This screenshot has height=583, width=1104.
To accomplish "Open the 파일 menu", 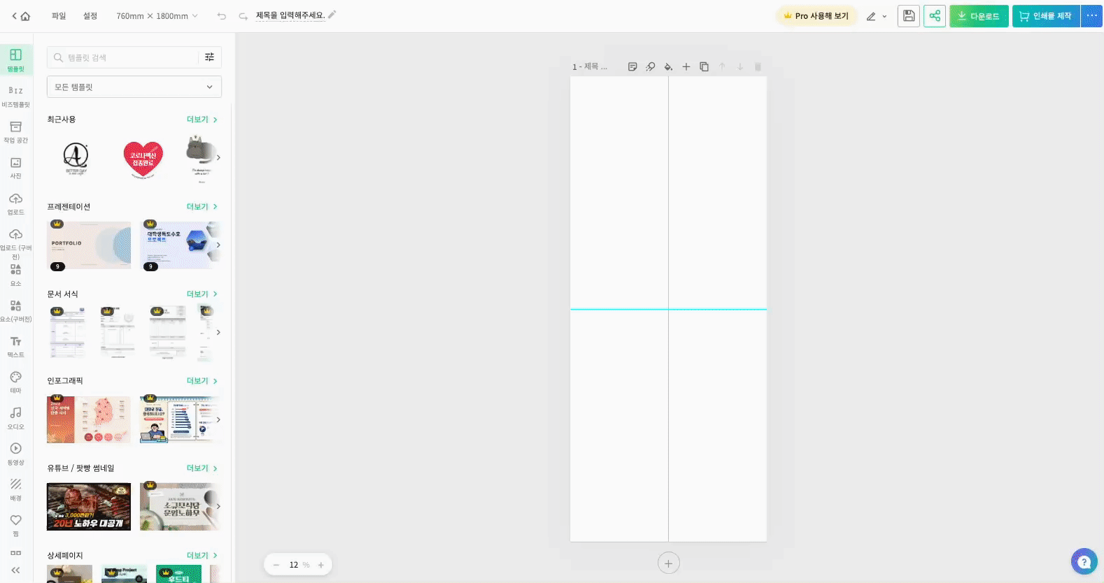I will tap(59, 16).
